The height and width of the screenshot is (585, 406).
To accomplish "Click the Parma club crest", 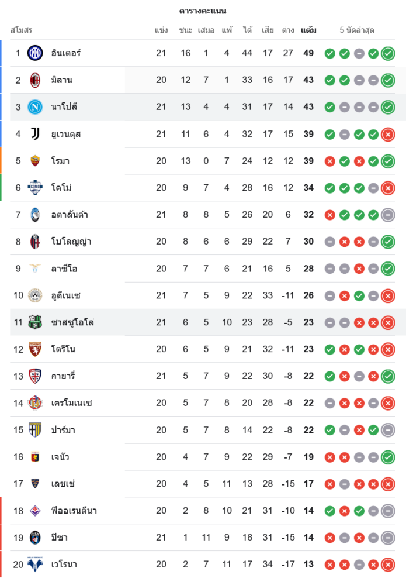I will (36, 430).
